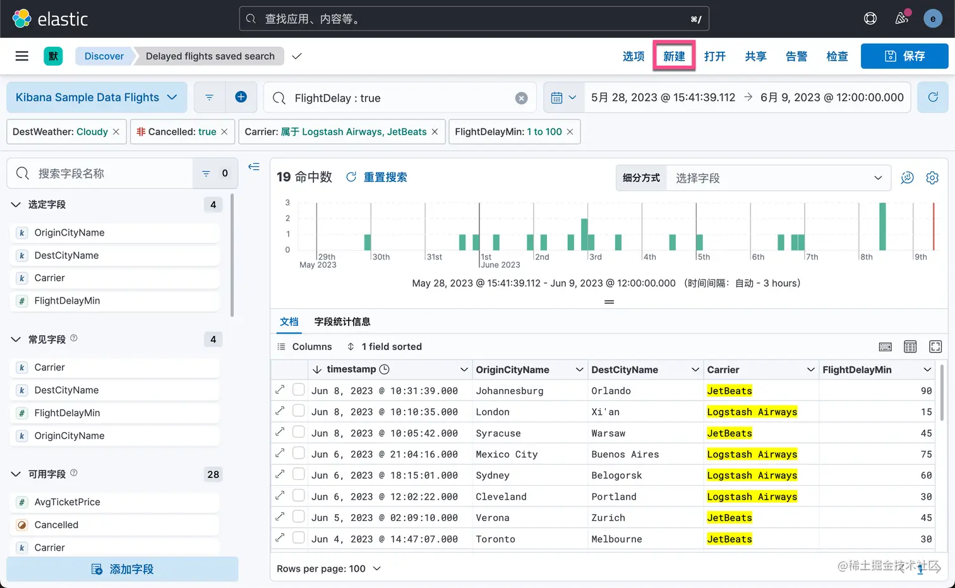The width and height of the screenshot is (955, 588).
Task: Select the Sydney row checkbox
Action: [x=299, y=474]
